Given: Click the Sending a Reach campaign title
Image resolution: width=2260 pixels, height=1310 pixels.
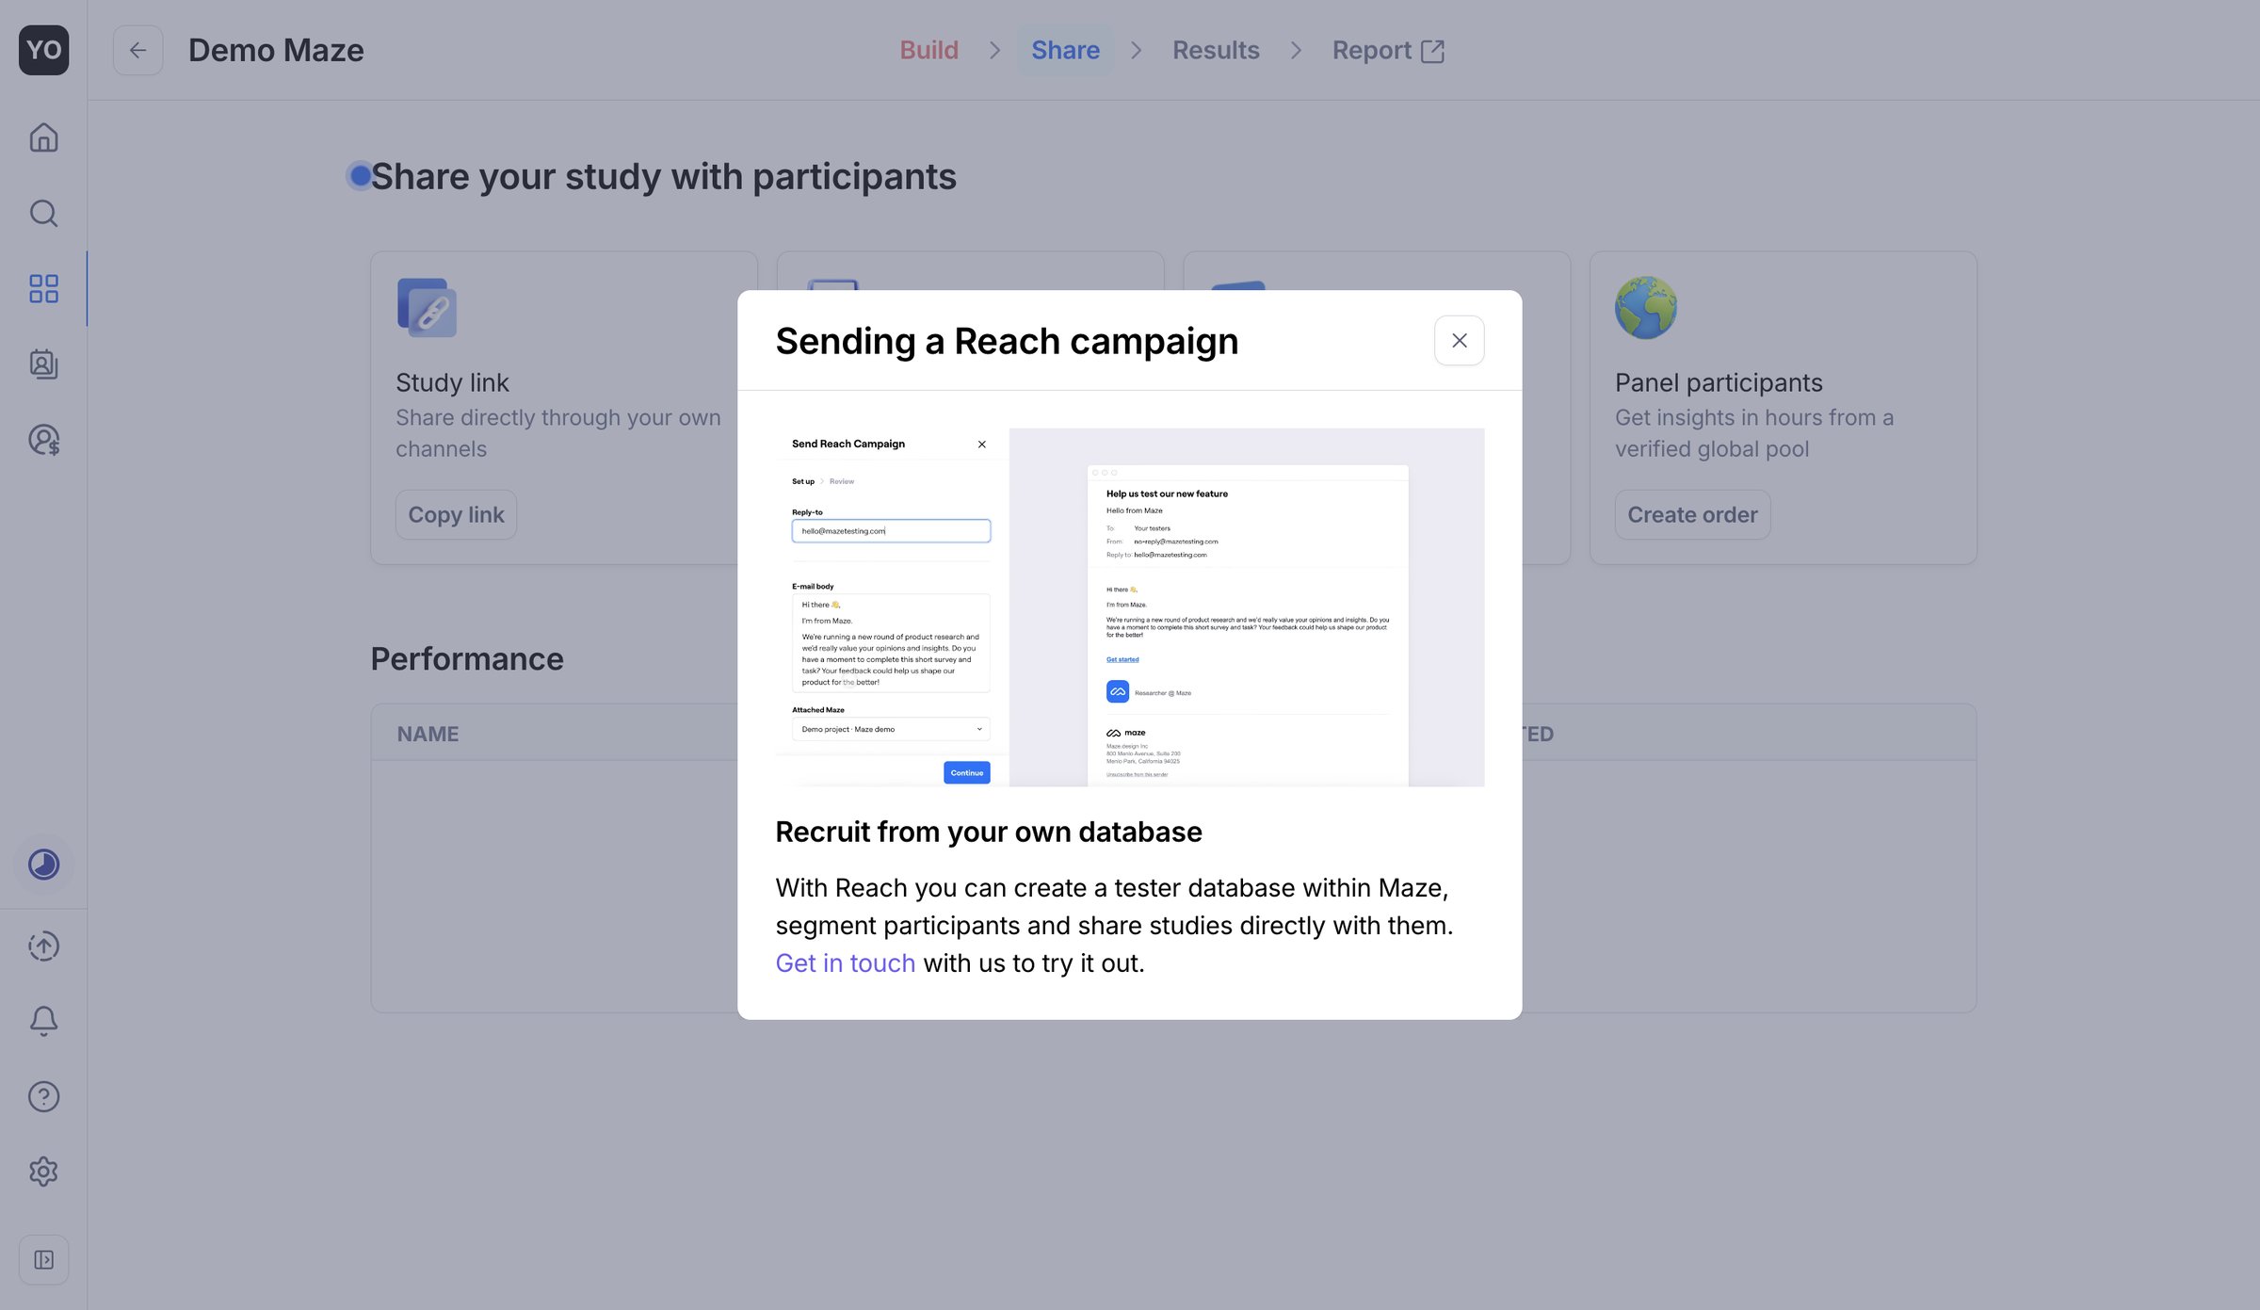Looking at the screenshot, I should point(1007,341).
